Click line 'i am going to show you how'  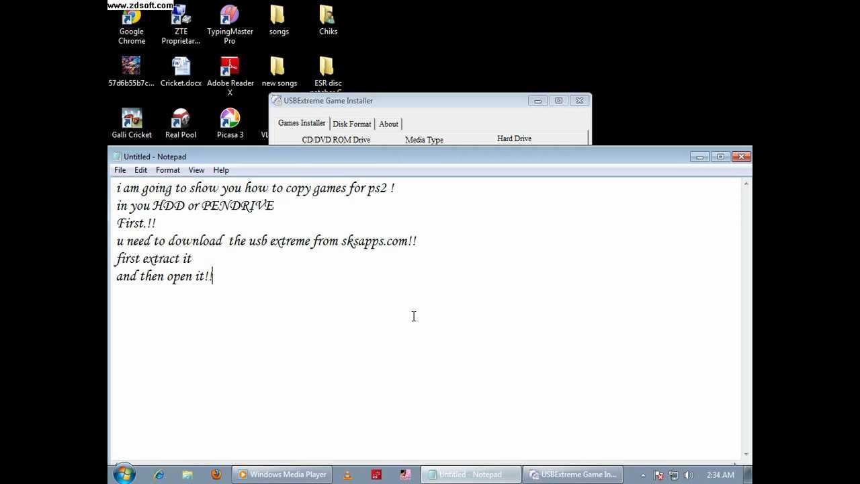click(255, 188)
